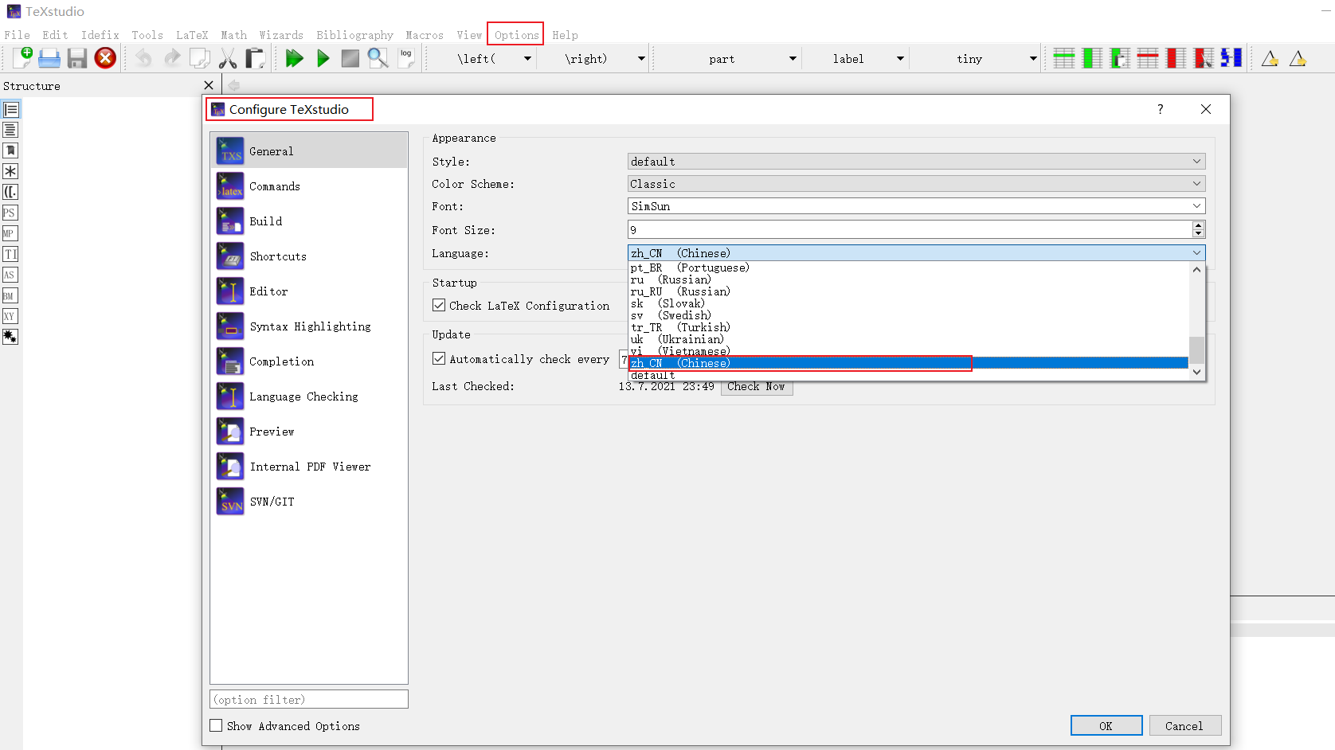1335x750 pixels.
Task: Expand the \left( dropdown in the toolbar
Action: pyautogui.click(x=527, y=58)
